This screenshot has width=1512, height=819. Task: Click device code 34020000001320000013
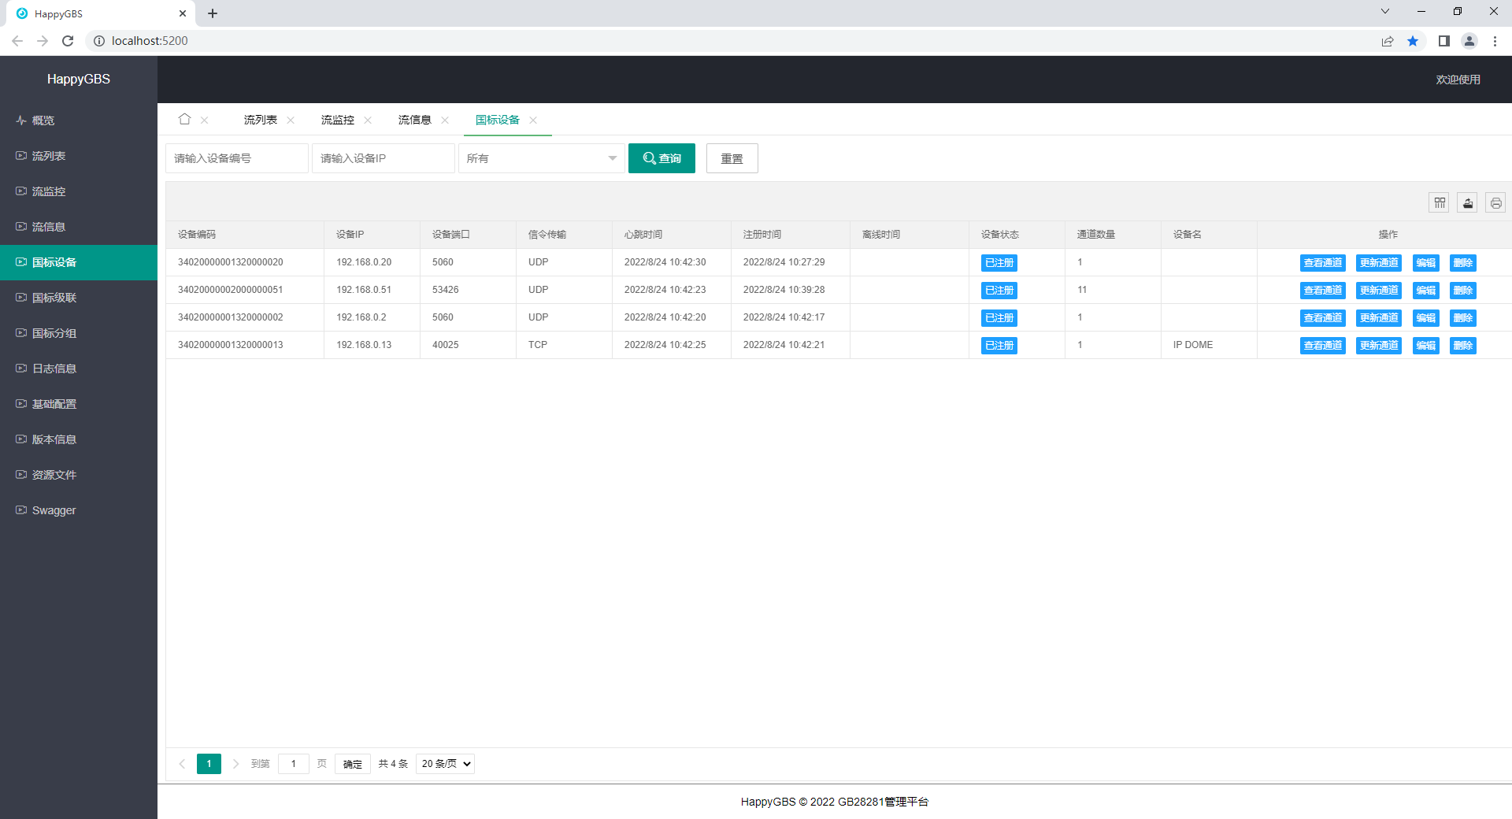[x=231, y=345]
